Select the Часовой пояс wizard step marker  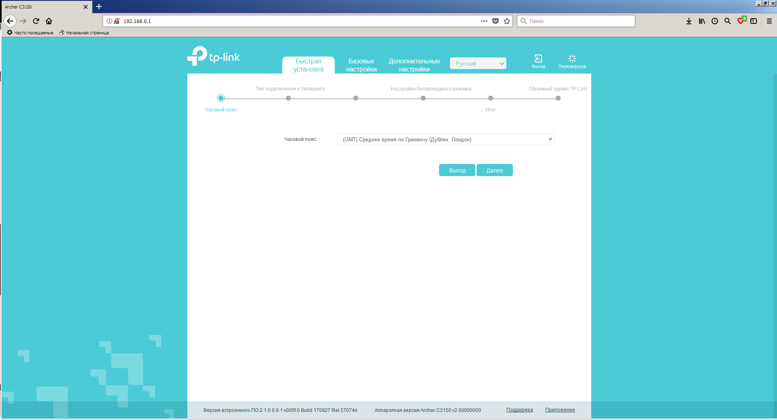click(x=221, y=98)
